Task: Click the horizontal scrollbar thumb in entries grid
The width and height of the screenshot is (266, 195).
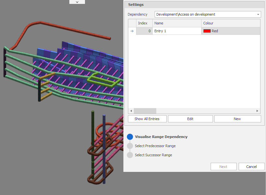Action: coord(145,111)
